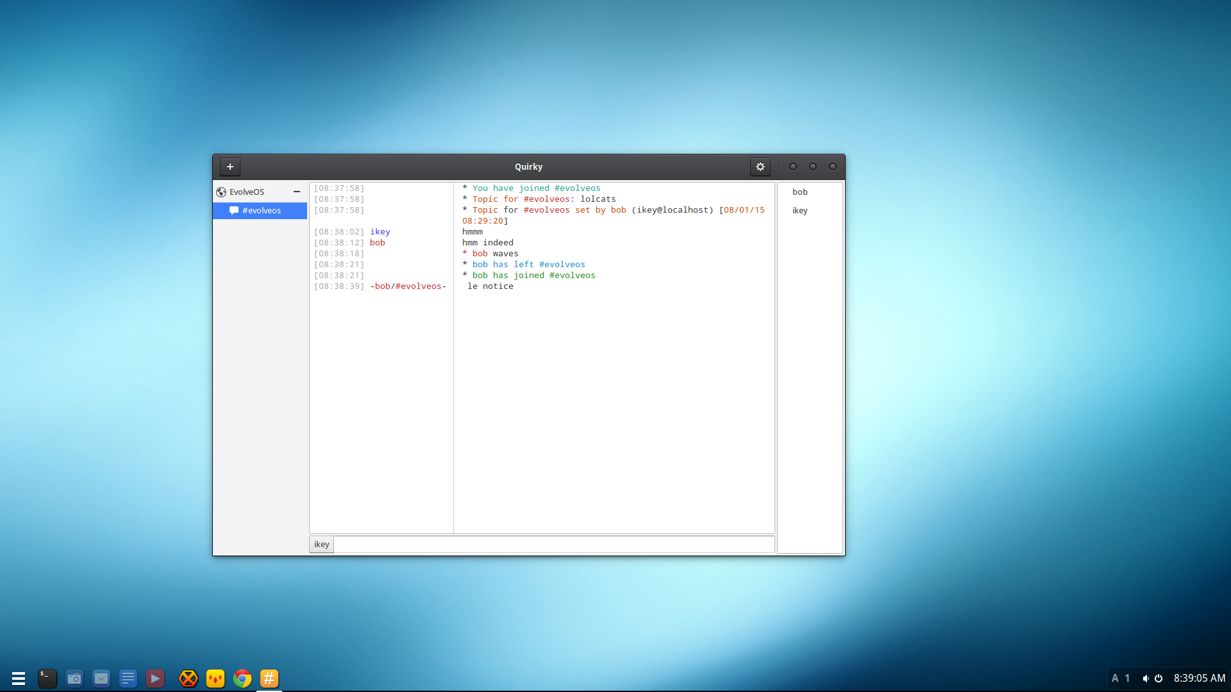Launch Google Chrome from the panel

[x=242, y=679]
